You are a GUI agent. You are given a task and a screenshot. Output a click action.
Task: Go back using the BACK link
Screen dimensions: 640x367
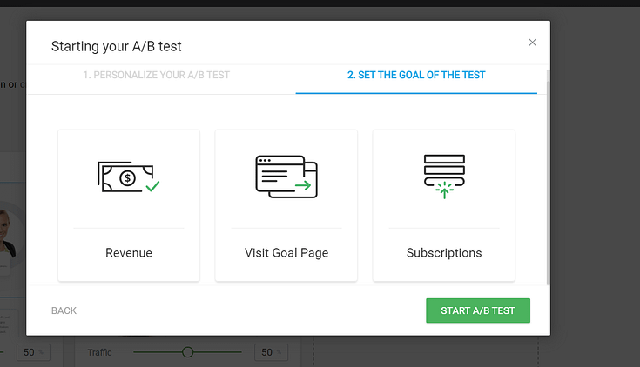pyautogui.click(x=64, y=310)
